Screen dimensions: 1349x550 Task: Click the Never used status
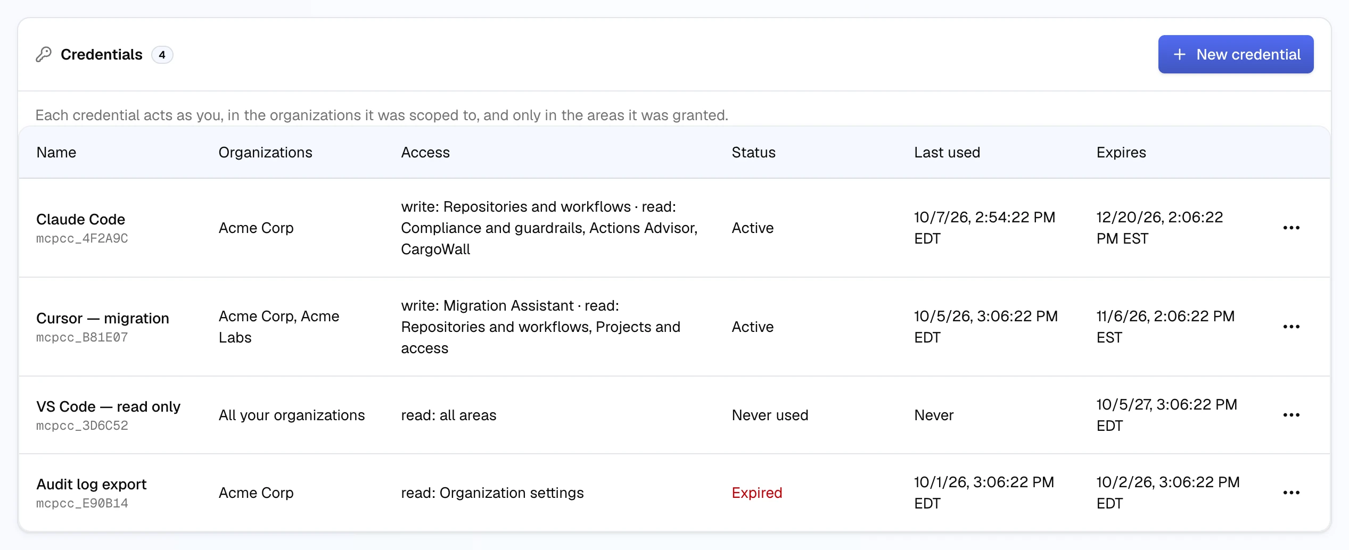(x=770, y=415)
